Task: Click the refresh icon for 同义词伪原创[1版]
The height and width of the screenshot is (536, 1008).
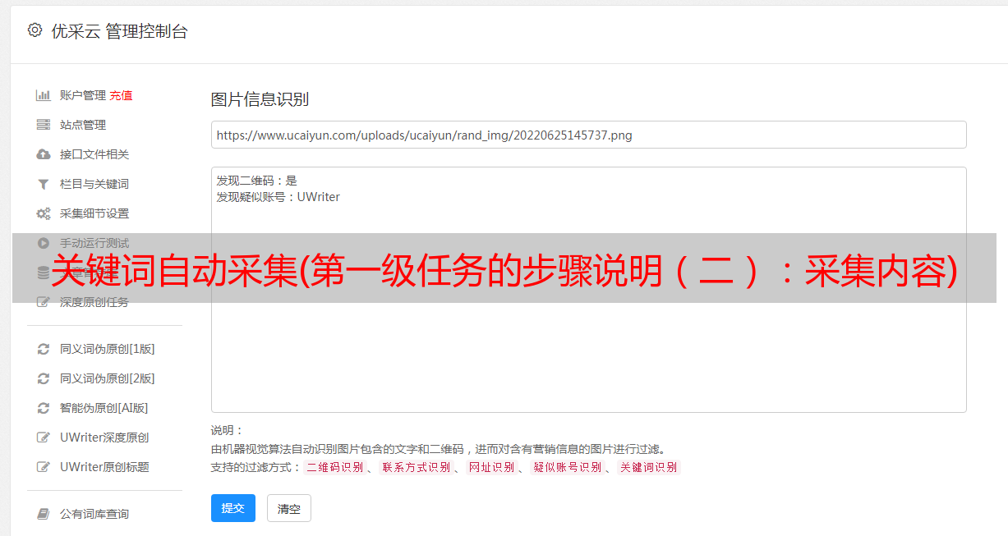Action: [x=44, y=349]
